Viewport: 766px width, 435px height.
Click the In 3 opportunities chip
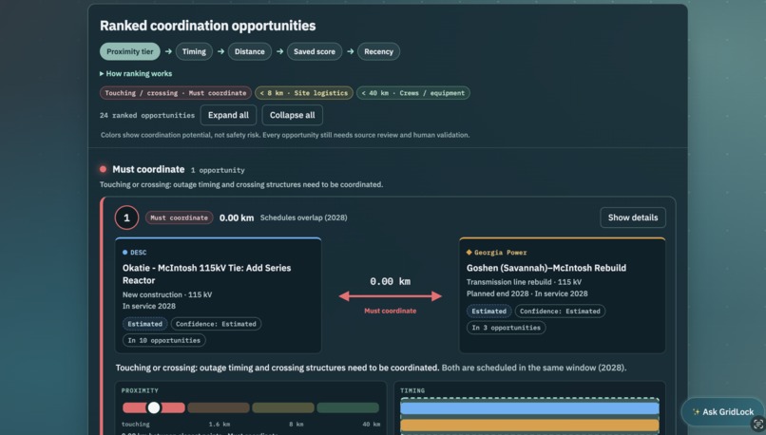[506, 328]
